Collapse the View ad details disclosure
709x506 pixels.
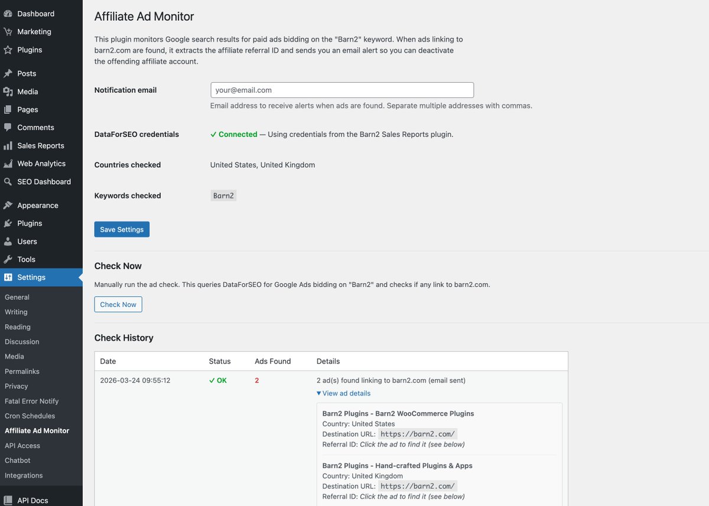click(x=344, y=393)
